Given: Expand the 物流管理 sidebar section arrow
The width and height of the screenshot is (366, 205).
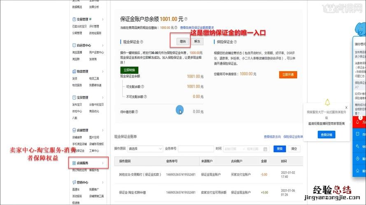Looking at the screenshot, I should (x=103, y=71).
